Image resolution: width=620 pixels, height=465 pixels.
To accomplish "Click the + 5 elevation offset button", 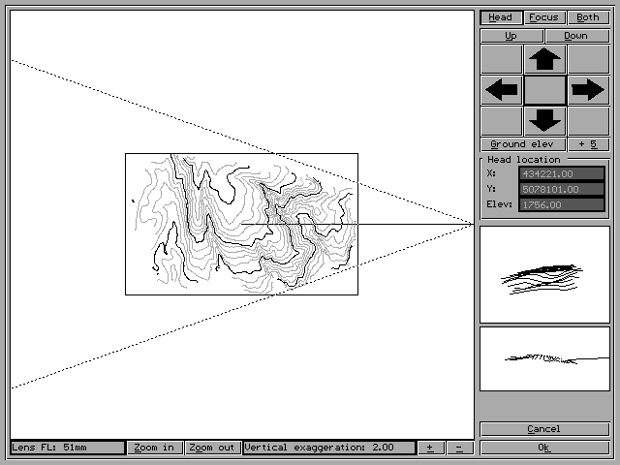I will [588, 144].
